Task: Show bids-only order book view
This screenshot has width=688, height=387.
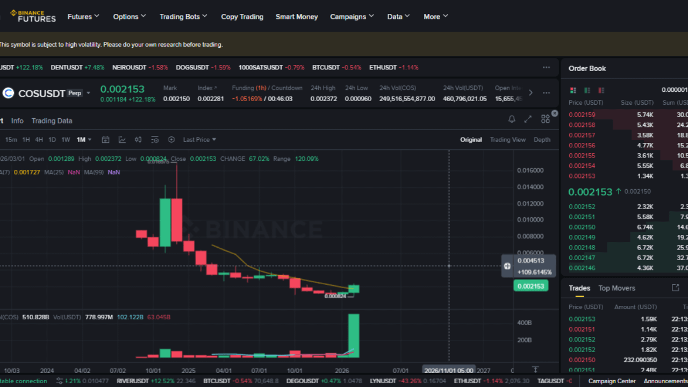Action: tap(587, 90)
